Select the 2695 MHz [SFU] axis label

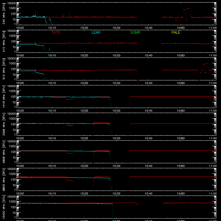click(4, 124)
